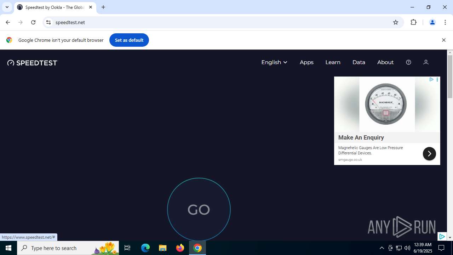The height and width of the screenshot is (255, 453).
Task: Open the user account icon in Speedtest header
Action: [x=426, y=62]
